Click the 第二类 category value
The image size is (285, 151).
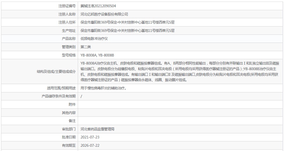point(86,47)
